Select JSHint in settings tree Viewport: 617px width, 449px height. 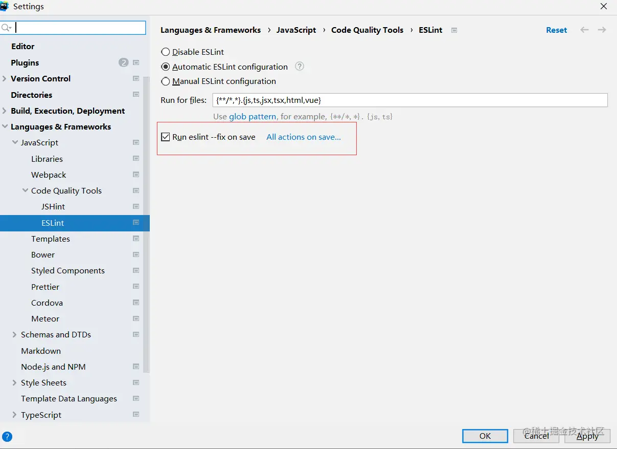(53, 206)
